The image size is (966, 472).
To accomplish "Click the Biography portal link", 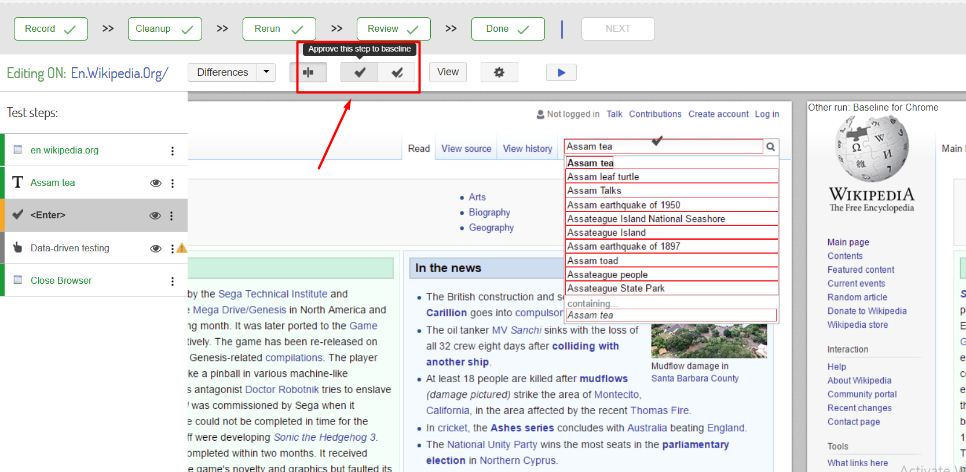I will (x=489, y=213).
